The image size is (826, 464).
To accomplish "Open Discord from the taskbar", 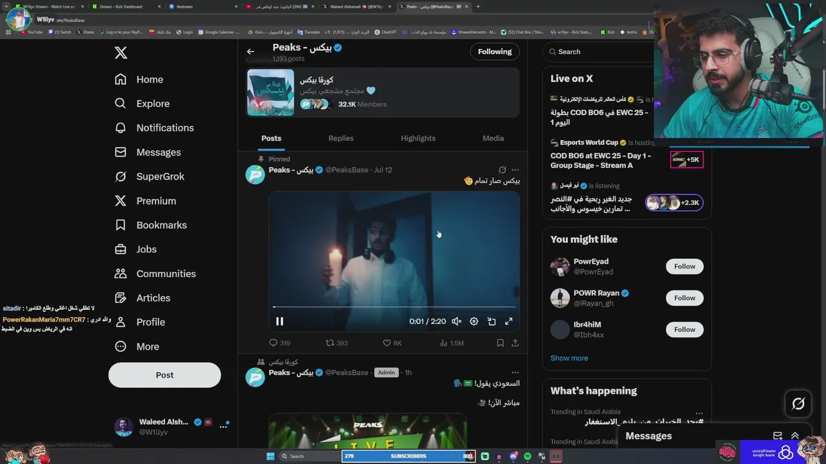I will 513,456.
